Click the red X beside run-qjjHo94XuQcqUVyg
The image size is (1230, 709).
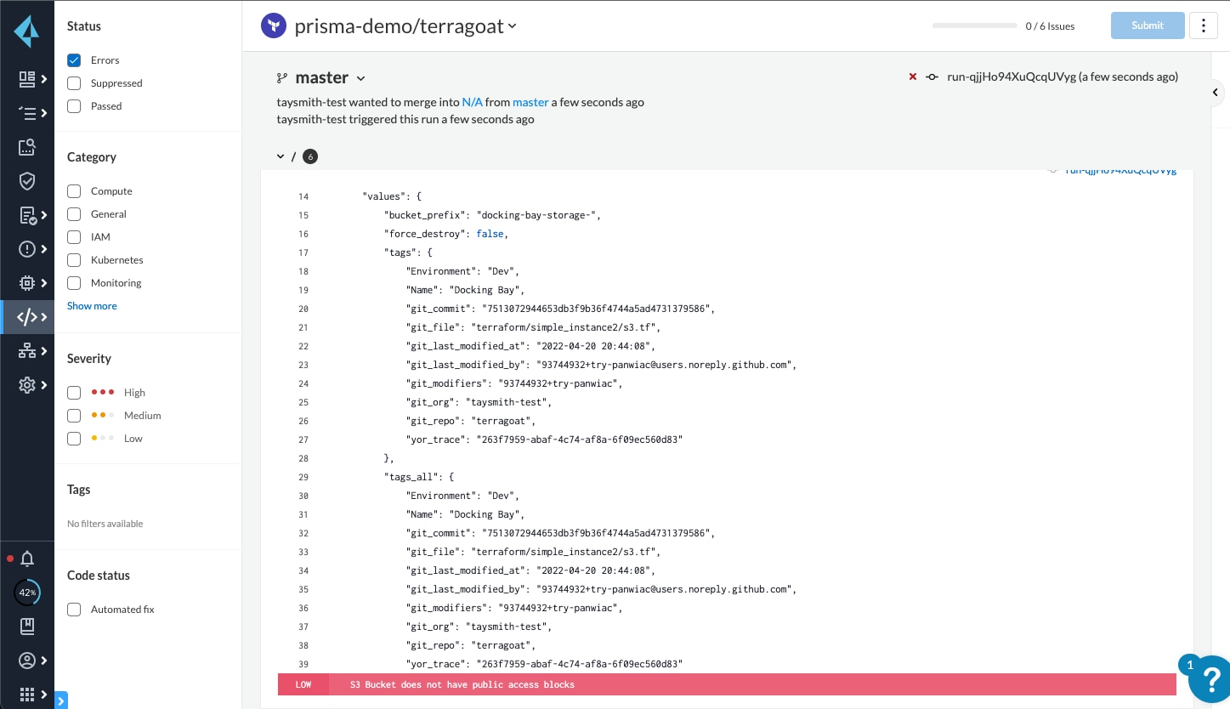(x=912, y=77)
